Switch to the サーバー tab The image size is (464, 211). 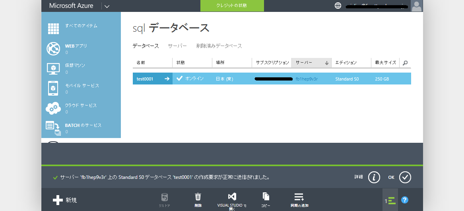177,46
